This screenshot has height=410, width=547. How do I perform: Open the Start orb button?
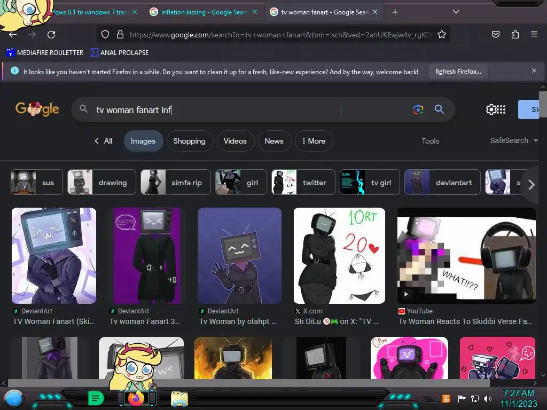[x=13, y=399]
